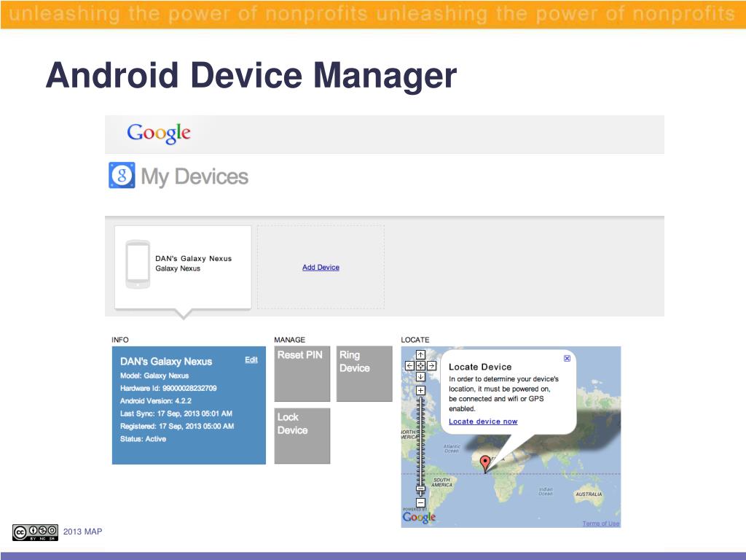Pan the map left with the arrow
746x560 pixels.
(x=409, y=365)
